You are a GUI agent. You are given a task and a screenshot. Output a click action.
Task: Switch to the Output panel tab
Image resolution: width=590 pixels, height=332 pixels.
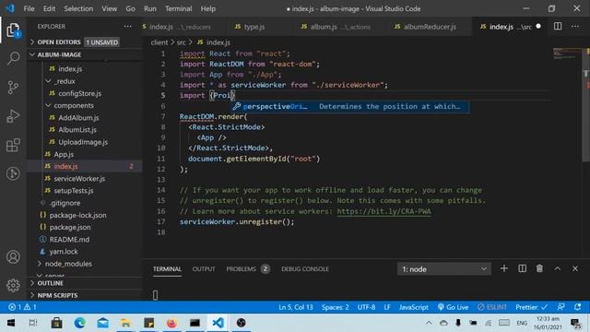point(204,268)
